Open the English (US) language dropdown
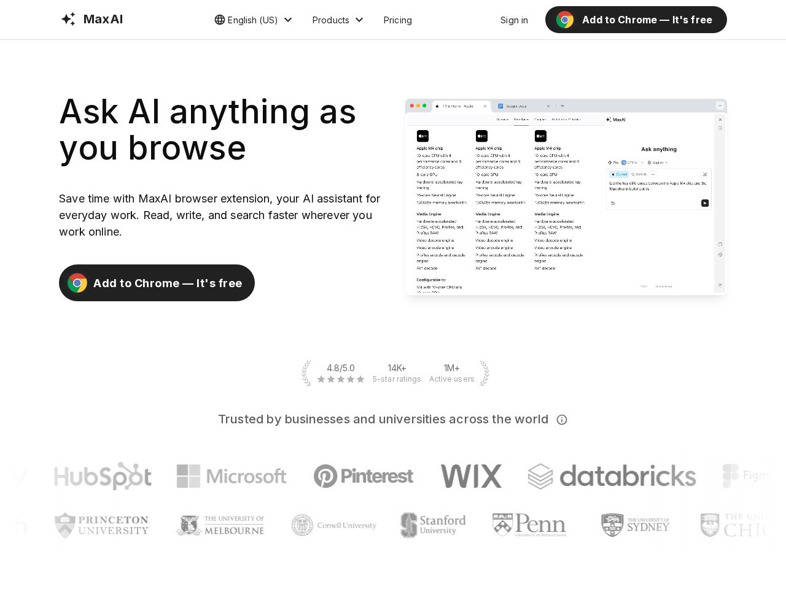 pyautogui.click(x=254, y=20)
